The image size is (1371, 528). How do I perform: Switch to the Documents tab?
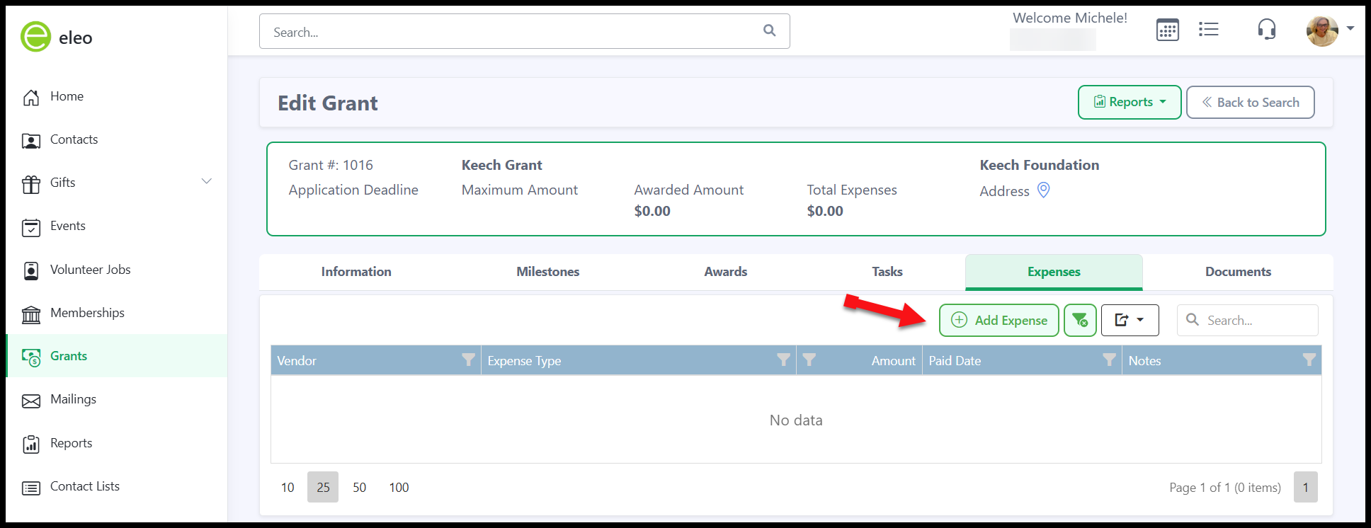point(1239,272)
